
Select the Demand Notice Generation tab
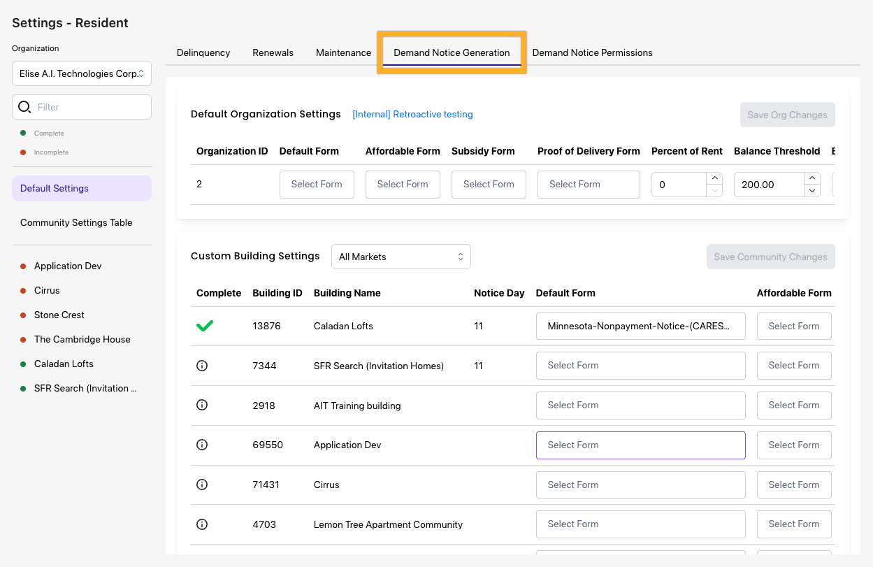[452, 52]
